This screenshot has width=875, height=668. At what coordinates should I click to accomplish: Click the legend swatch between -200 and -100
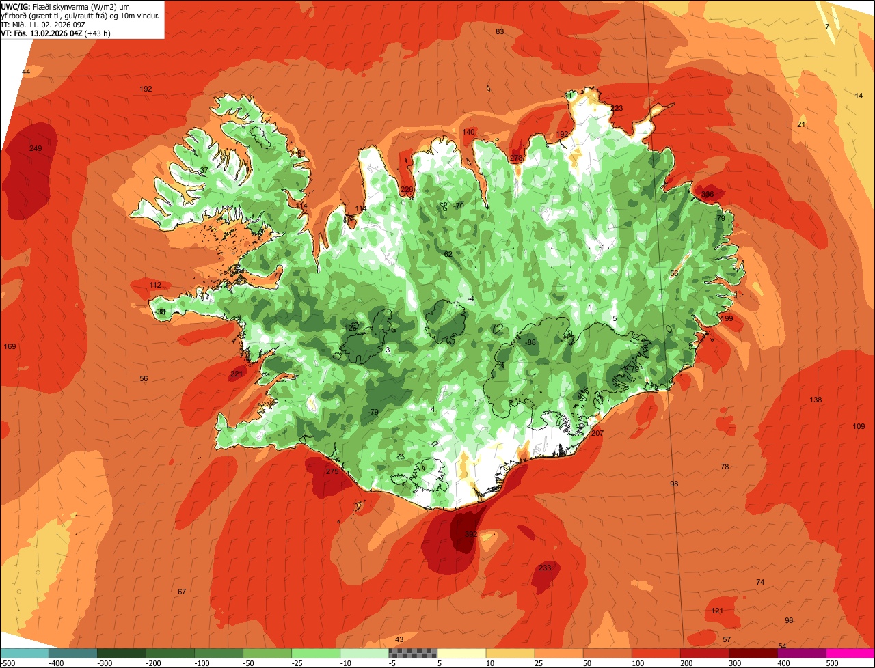(170, 654)
